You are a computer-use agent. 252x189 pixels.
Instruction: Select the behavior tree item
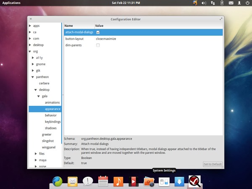[51, 115]
